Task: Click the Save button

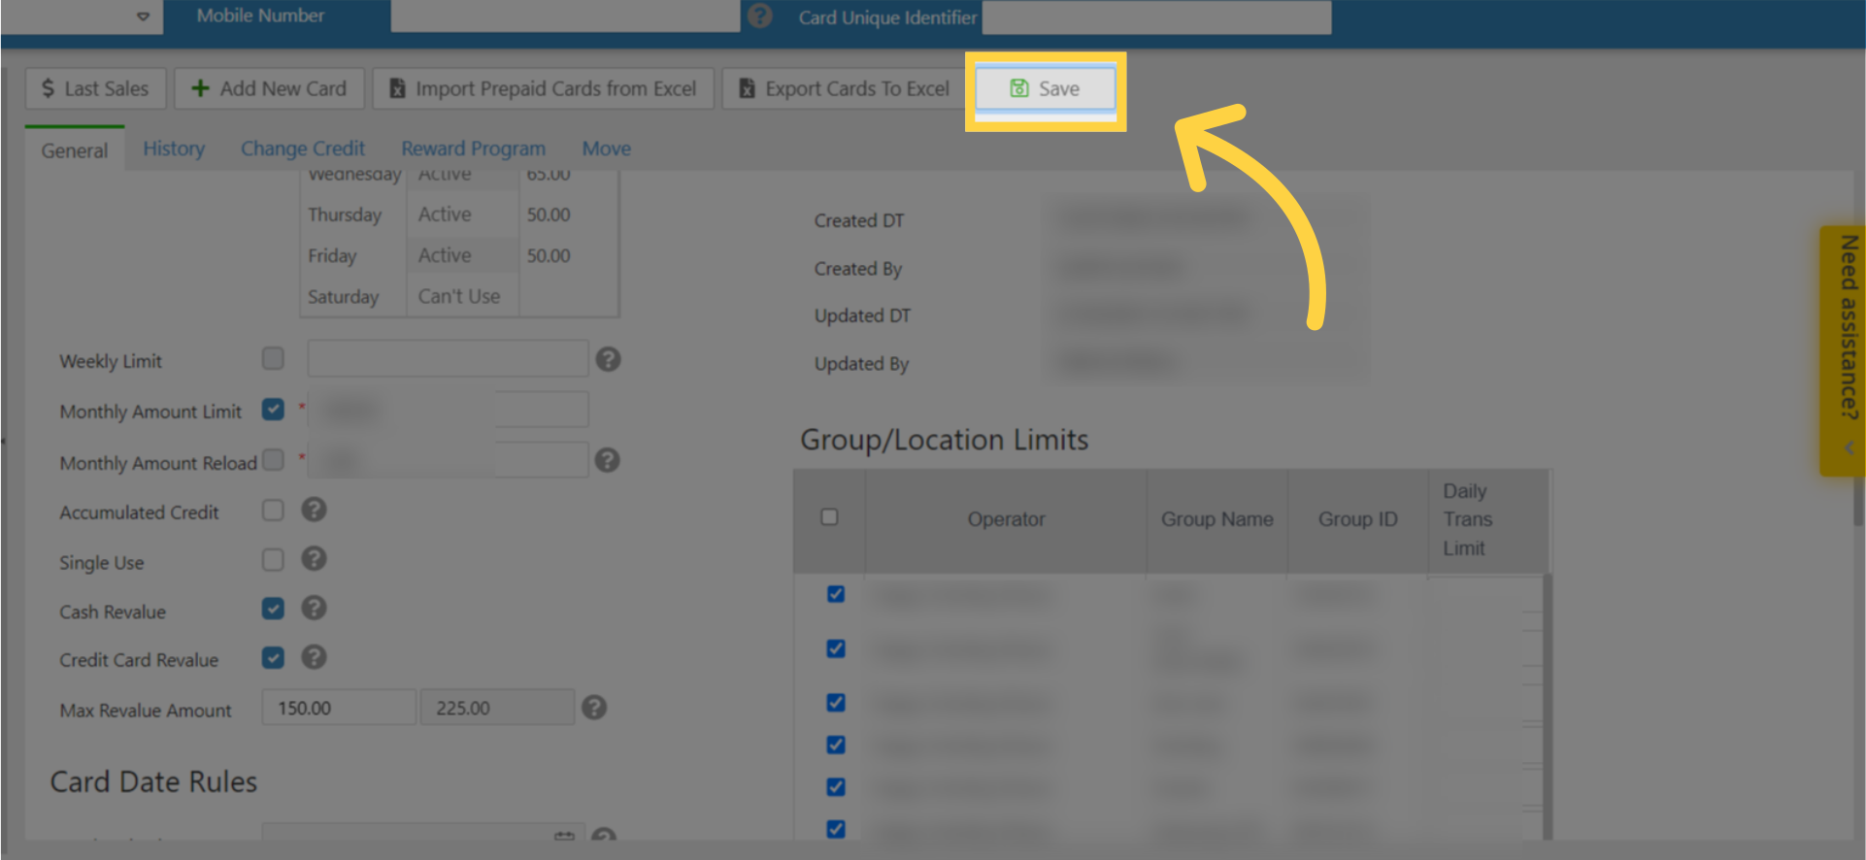Action: pyautogui.click(x=1045, y=88)
